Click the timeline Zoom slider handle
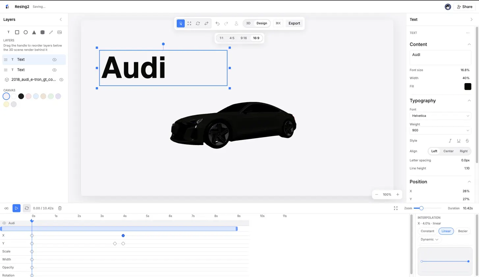This screenshot has width=479, height=277. (421, 208)
